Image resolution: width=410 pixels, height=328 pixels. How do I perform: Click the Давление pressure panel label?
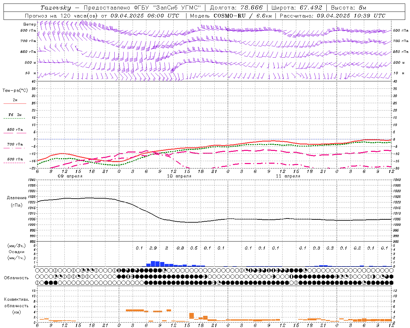(x=17, y=198)
